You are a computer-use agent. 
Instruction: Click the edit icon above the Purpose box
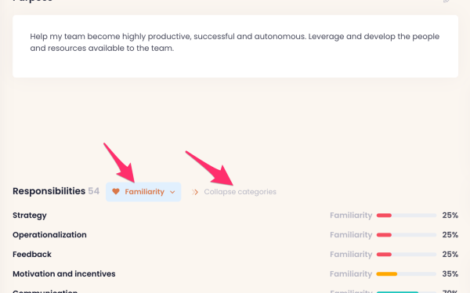coord(446,1)
